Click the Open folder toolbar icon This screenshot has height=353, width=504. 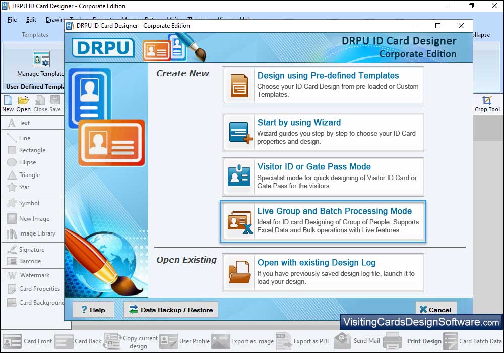click(23, 104)
